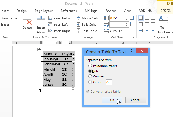
Task: Select the Paragraph marks radio button
Action: [x=90, y=66]
